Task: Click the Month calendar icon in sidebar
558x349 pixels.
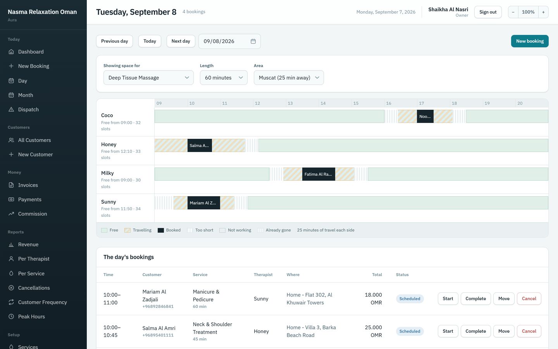Action: tap(11, 95)
